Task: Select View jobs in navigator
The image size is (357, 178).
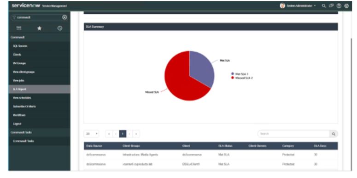Action: [x=39, y=80]
